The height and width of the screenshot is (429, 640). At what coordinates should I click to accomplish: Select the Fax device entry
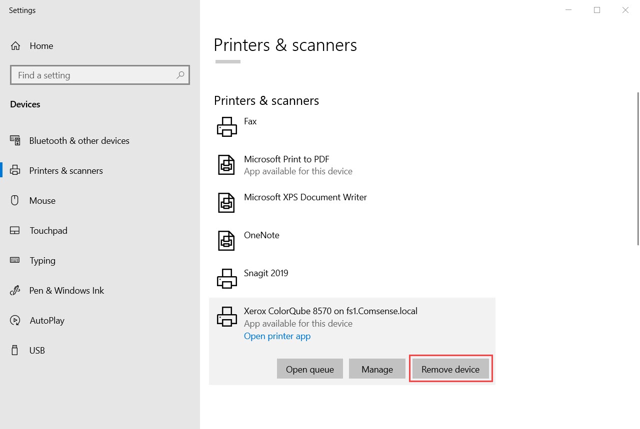tap(352, 126)
